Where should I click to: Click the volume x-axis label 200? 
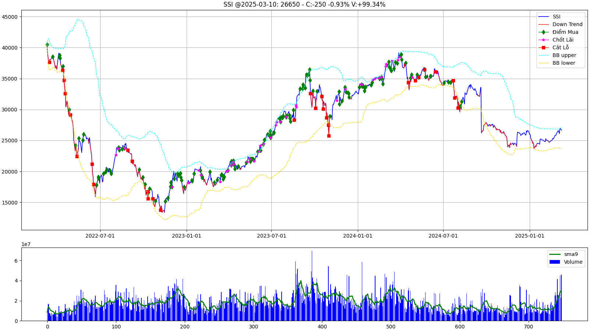click(x=185, y=327)
